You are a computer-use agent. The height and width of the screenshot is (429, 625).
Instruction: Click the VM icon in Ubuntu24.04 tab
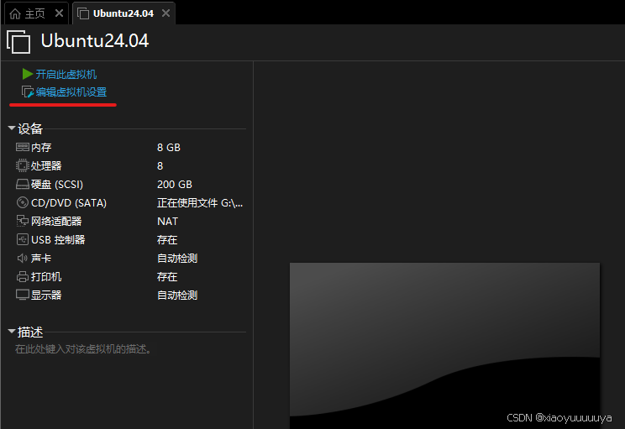click(83, 14)
